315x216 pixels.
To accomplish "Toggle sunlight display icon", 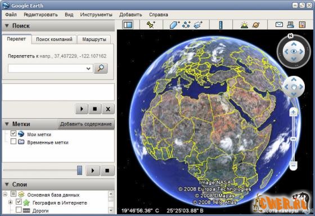I will (x=245, y=25).
